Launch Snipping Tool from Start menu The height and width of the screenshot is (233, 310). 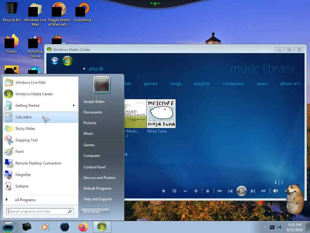(41, 140)
